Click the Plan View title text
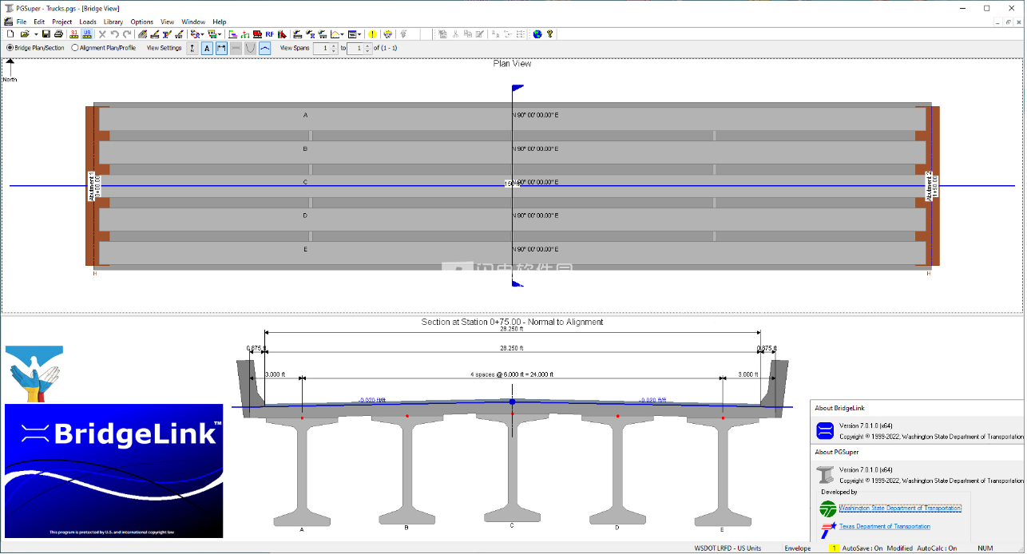The width and height of the screenshot is (1027, 554). pyautogui.click(x=512, y=64)
